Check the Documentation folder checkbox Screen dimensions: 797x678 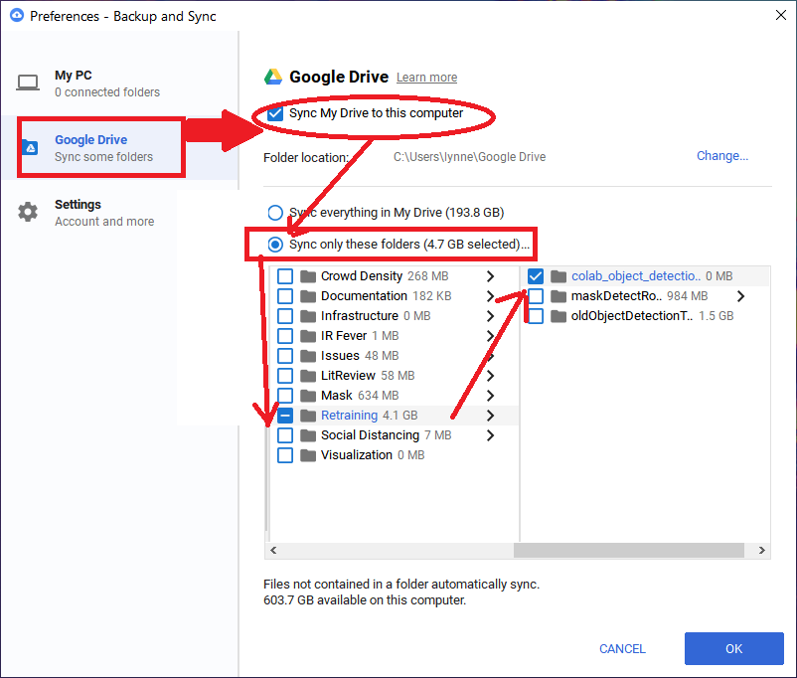(x=285, y=296)
